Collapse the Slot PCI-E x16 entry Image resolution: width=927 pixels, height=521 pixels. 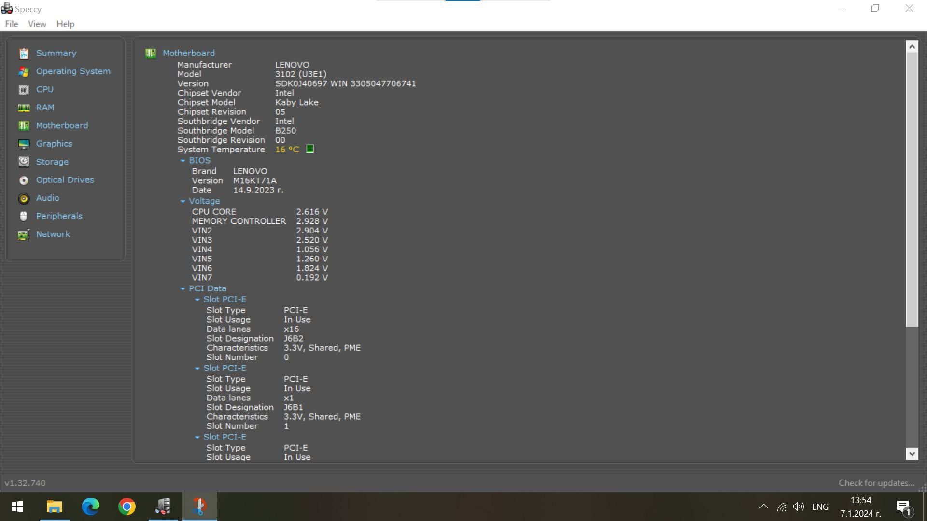point(197,300)
